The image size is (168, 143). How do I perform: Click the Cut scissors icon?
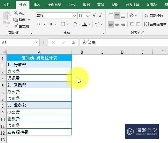tap(16, 13)
